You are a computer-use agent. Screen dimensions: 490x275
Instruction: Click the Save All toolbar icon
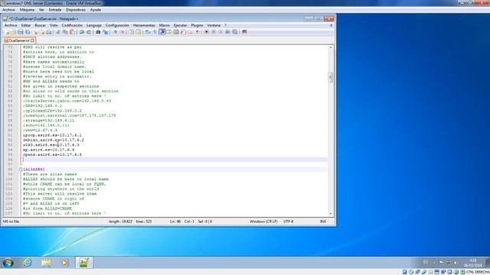point(28,32)
